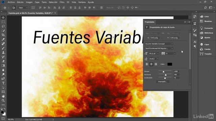Open the Capa auto-select dropdown
The height and width of the screenshot is (121, 216).
[23, 8]
